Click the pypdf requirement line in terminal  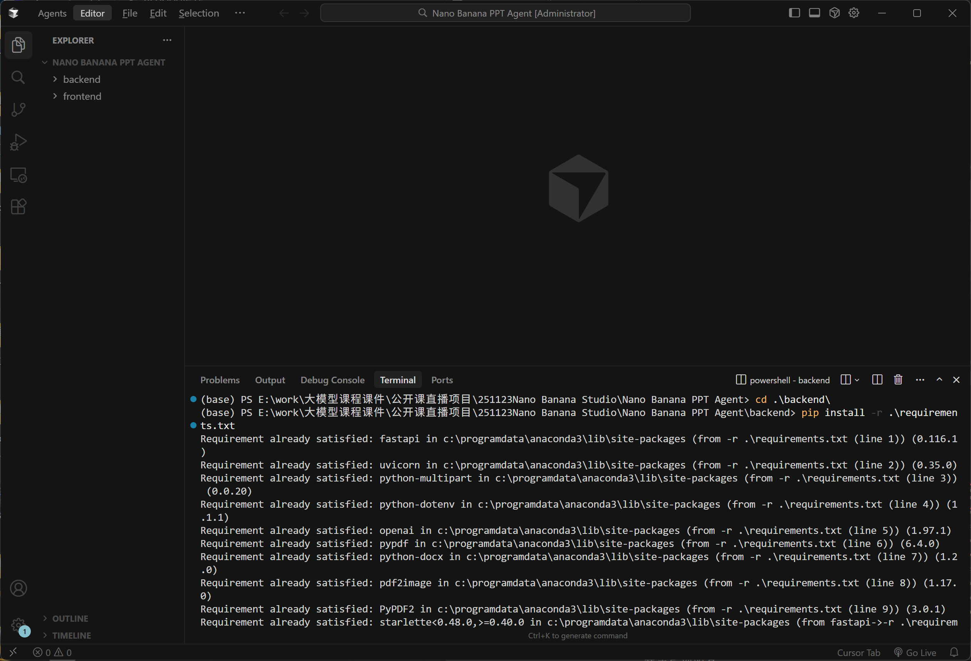[570, 543]
